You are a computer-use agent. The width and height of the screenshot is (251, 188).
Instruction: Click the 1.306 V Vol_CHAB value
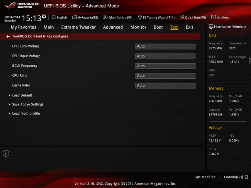pyautogui.click(x=234, y=101)
